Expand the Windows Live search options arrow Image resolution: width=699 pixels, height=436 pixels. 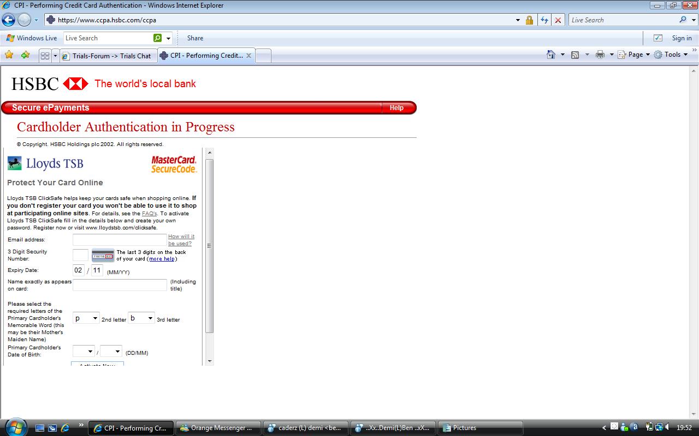point(168,38)
